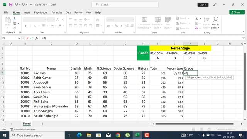This screenshot has width=247, height=139.
Task: Open the Borders tool
Action: tap(44, 26)
